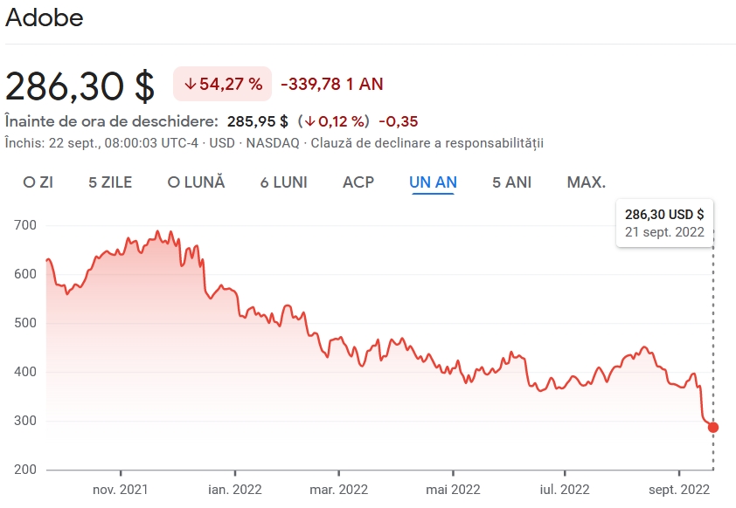The width and height of the screenshot is (736, 508).
Task: Click the nov. 2021 axis label
Action: (121, 489)
